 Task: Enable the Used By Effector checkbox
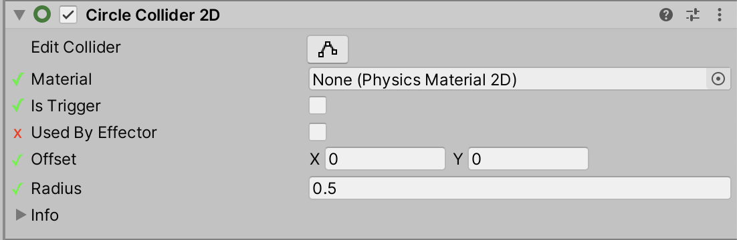317,132
